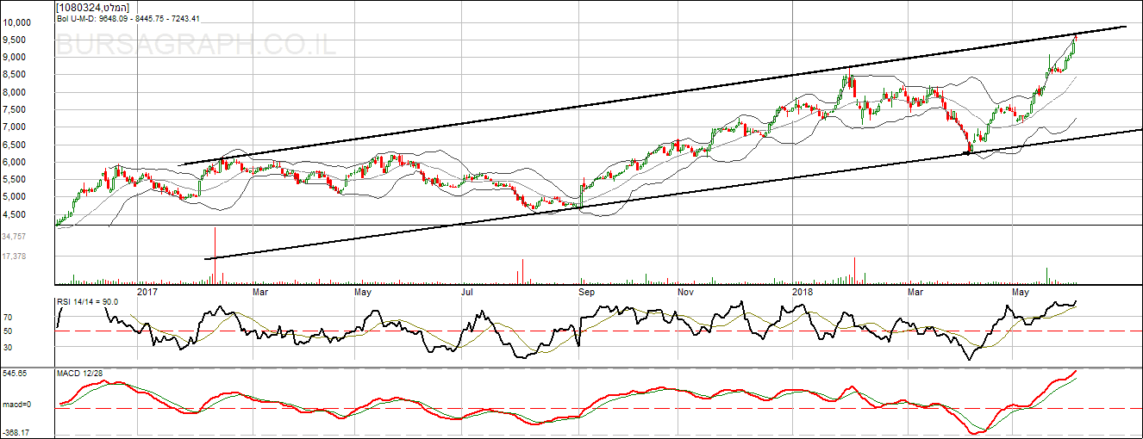Click the 545.65 MACD maximum label
Screen dimensions: 1143x439
[x=16, y=374]
